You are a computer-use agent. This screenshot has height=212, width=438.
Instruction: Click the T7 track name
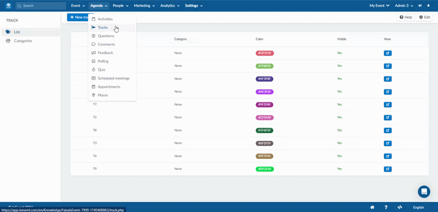pyautogui.click(x=95, y=105)
